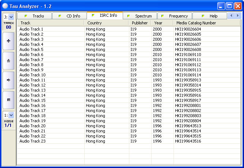Open the Help tab
This screenshot has height=168, width=244.
tap(210, 16)
